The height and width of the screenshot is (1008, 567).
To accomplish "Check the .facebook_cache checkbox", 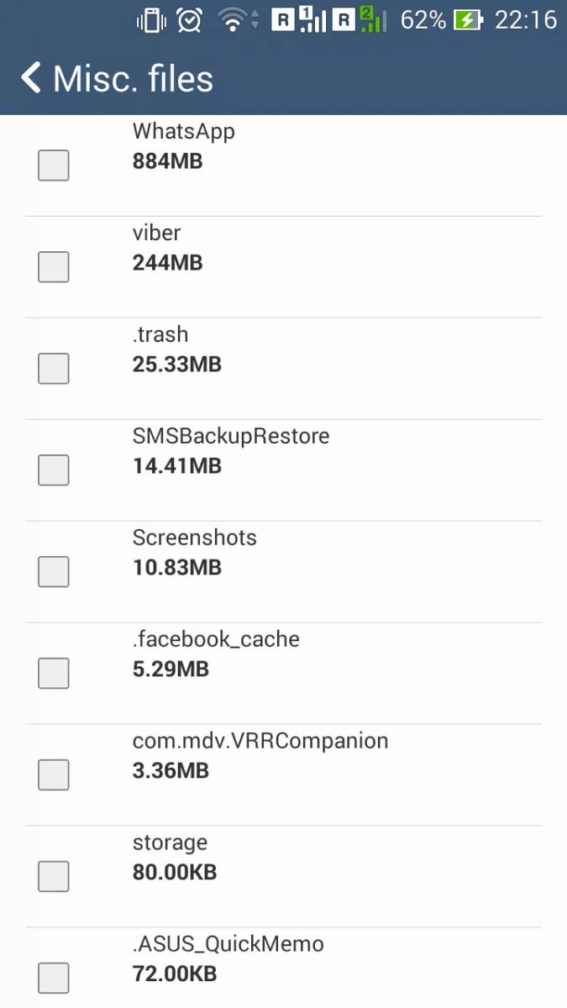I will click(53, 673).
